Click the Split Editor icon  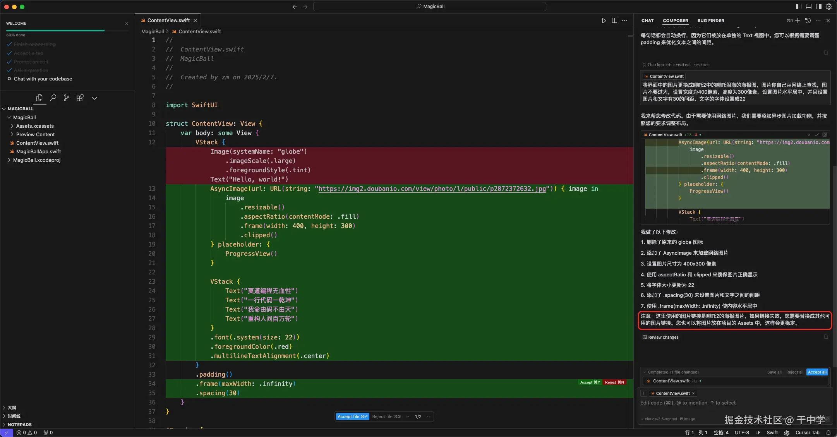tap(614, 21)
